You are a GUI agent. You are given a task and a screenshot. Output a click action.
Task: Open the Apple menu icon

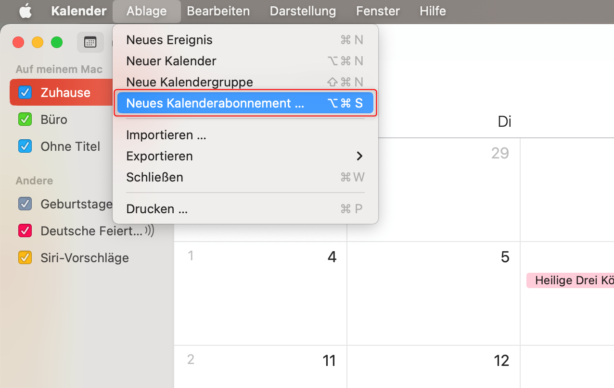click(x=25, y=11)
